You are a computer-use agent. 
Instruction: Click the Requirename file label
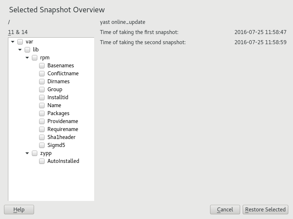63,129
